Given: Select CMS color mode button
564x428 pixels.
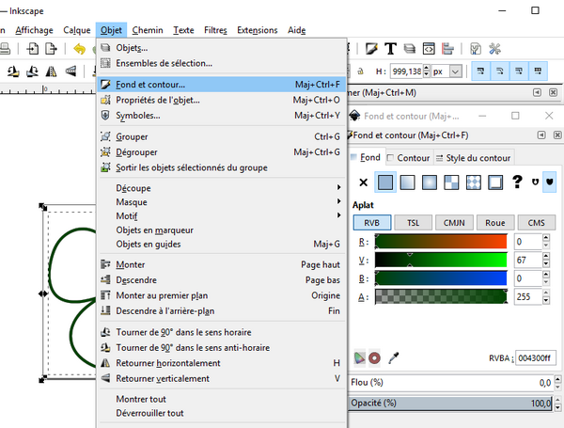Looking at the screenshot, I should click(536, 223).
